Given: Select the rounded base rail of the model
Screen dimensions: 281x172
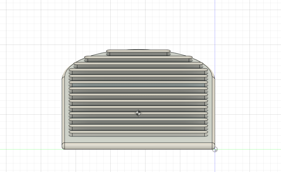Looking at the screenshot, I should pyautogui.click(x=138, y=146).
